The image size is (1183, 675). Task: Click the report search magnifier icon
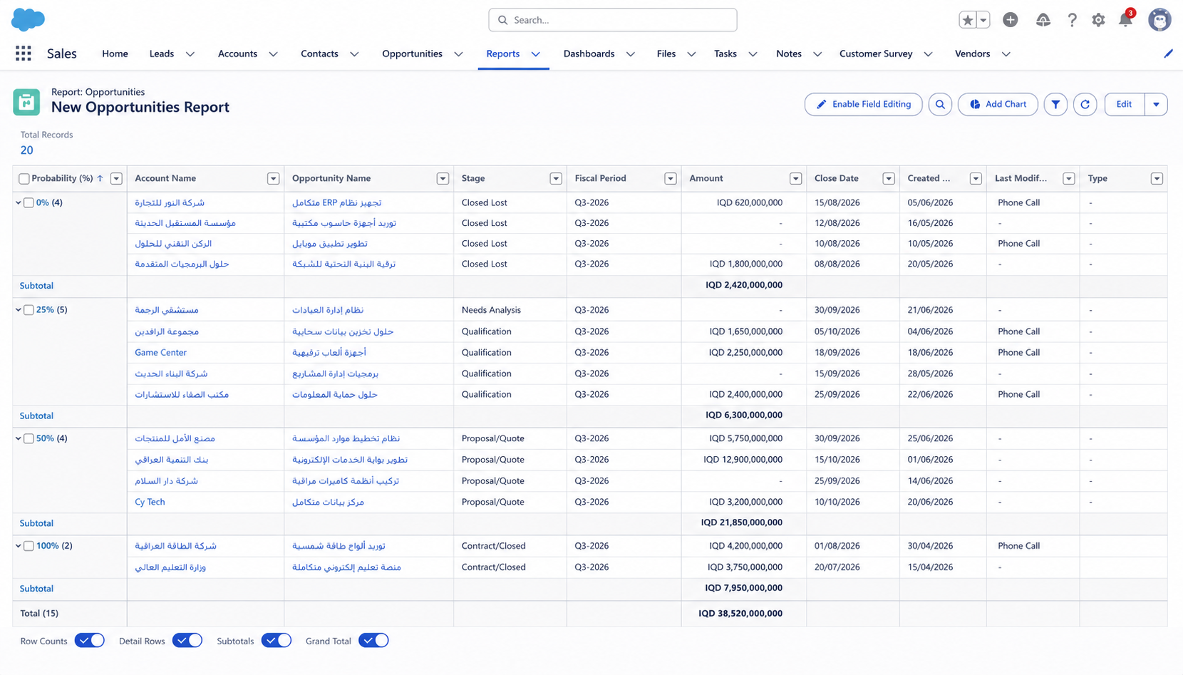pos(940,104)
